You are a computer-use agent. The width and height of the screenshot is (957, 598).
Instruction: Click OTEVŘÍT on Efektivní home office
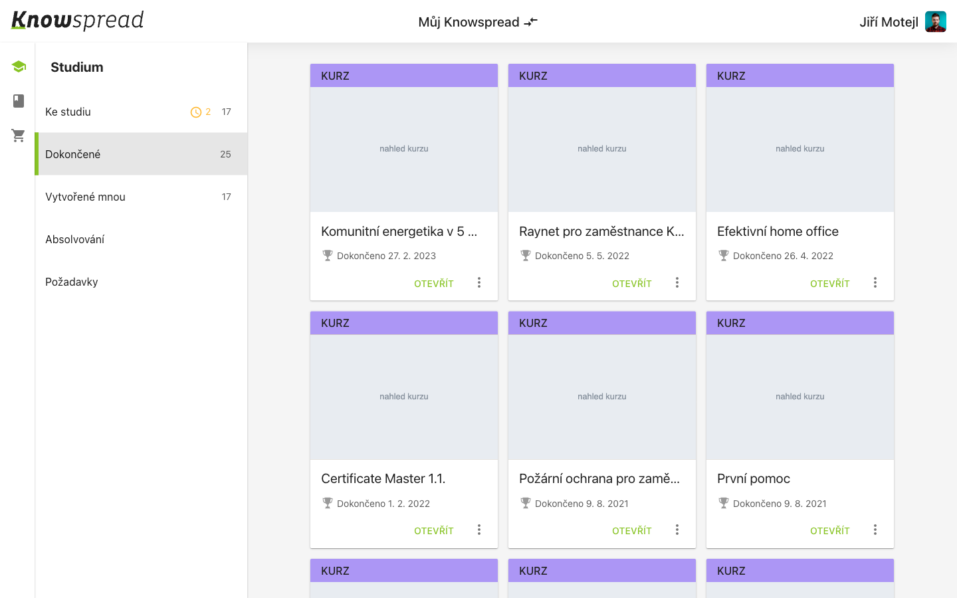pyautogui.click(x=830, y=284)
